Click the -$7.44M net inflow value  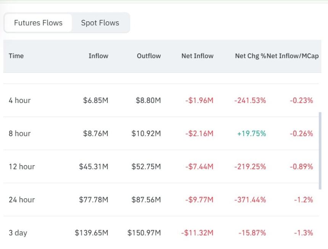(x=199, y=167)
